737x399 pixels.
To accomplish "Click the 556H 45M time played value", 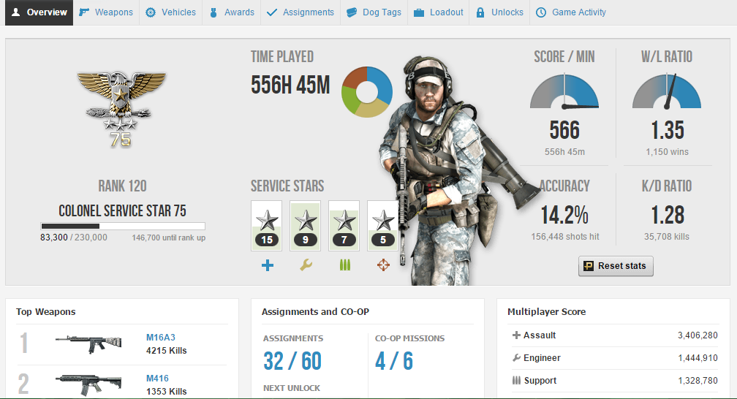I will pos(290,85).
